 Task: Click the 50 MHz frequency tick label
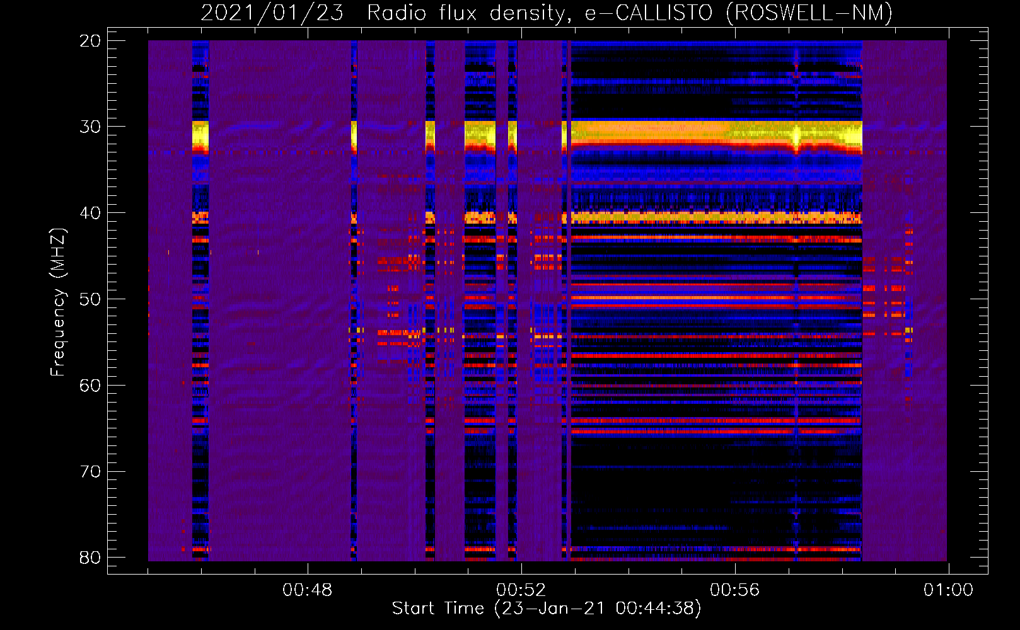coord(90,299)
